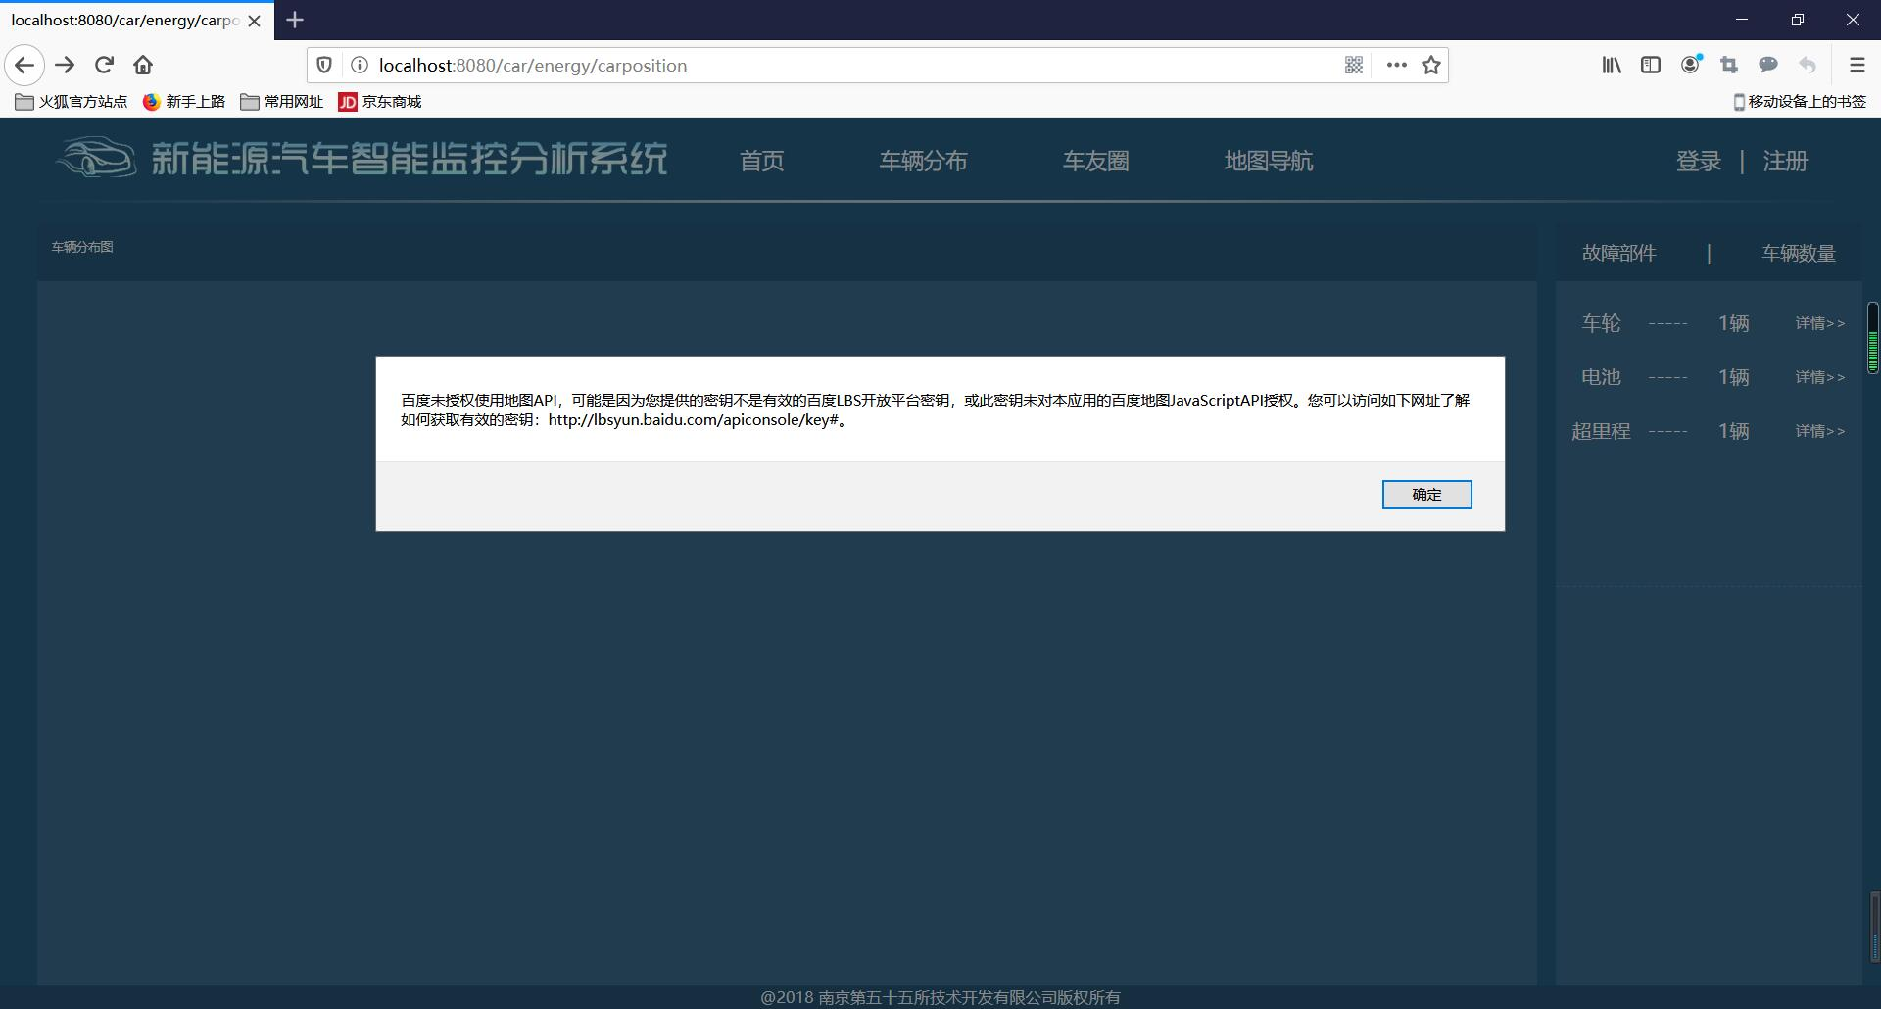This screenshot has width=1881, height=1009.
Task: Click the page info icon in address bar
Action: tap(360, 65)
